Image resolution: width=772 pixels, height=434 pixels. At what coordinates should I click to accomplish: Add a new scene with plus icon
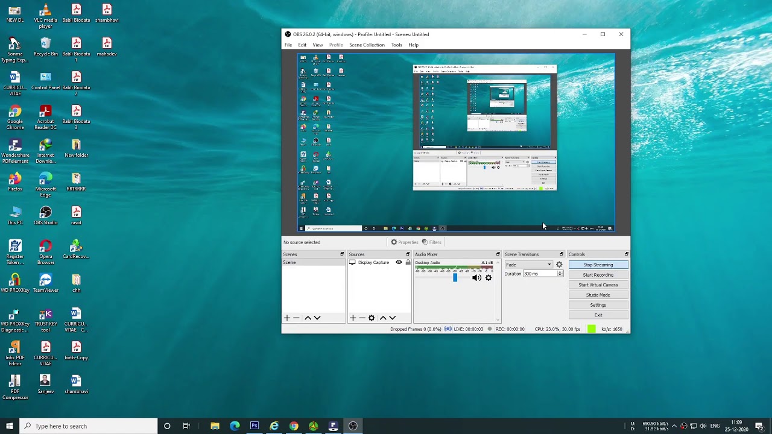coord(287,318)
